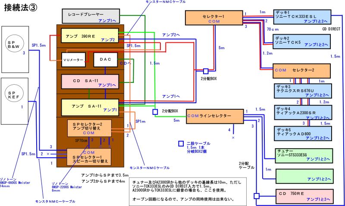
Task: Click the 接続法③ diagram title
Action: (20, 7)
